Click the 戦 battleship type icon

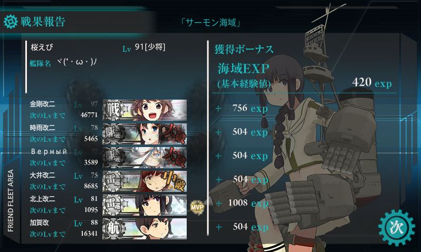coord(113,110)
